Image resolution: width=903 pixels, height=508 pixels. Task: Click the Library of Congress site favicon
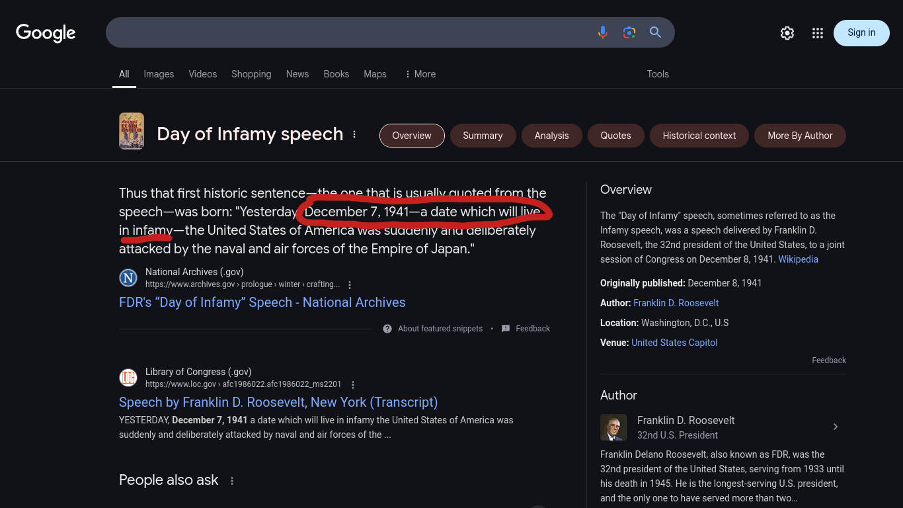click(128, 378)
